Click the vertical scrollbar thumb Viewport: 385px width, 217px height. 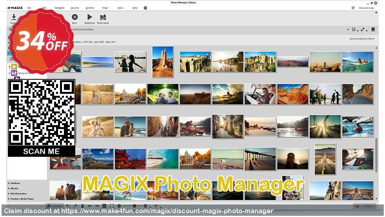pos(376,155)
